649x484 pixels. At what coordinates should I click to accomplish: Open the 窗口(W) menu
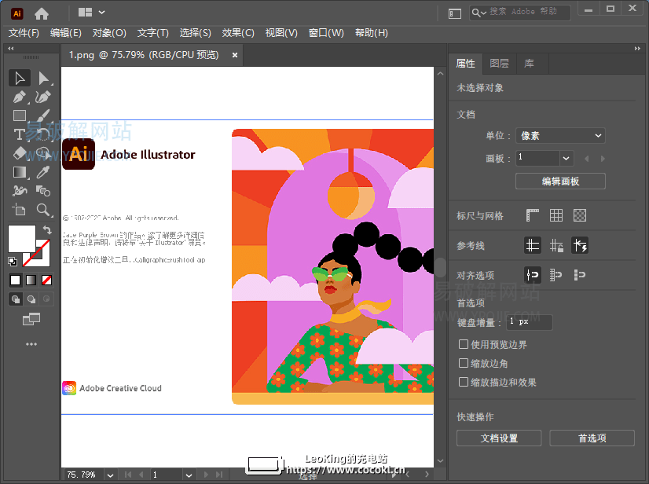click(326, 33)
